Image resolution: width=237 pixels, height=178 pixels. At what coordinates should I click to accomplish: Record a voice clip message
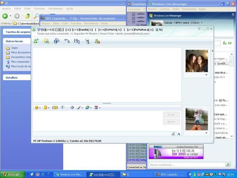63,107
